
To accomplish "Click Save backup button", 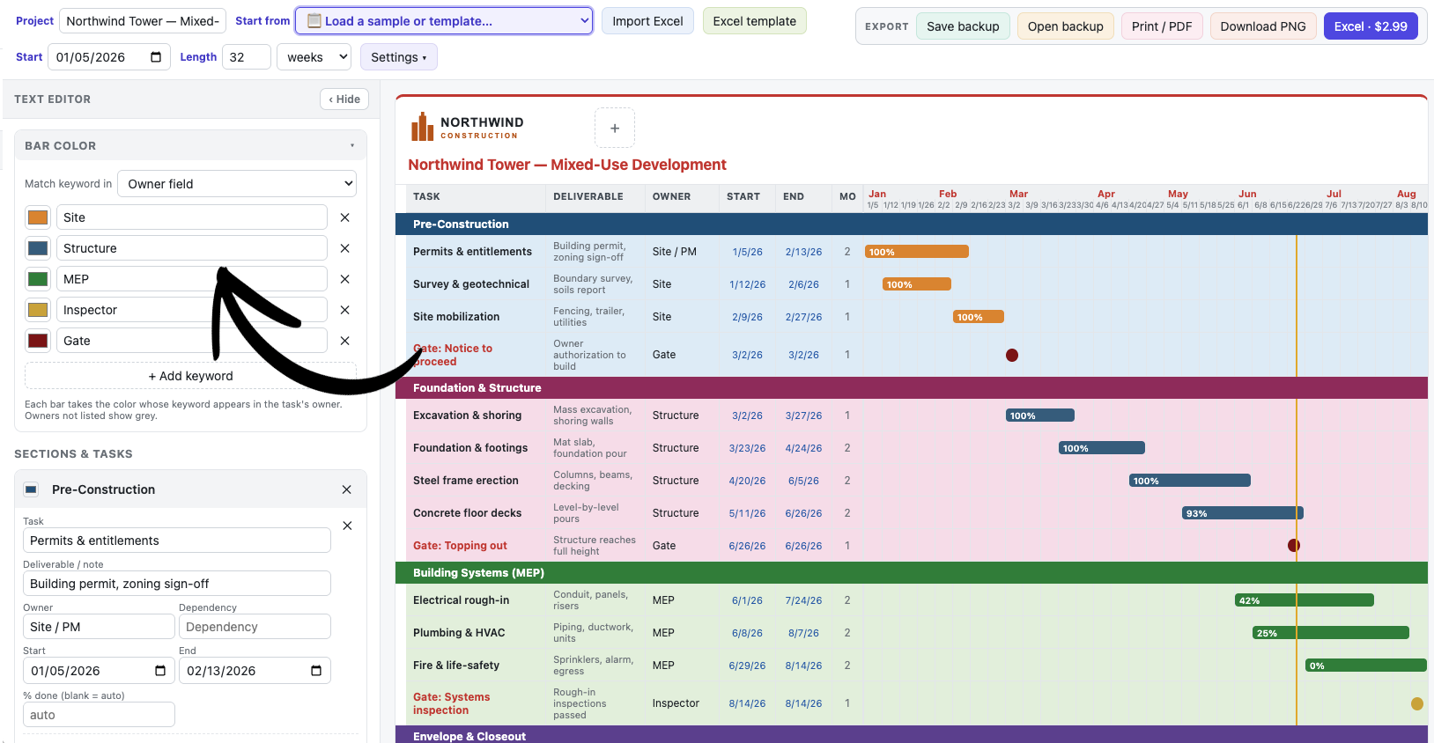I will pyautogui.click(x=963, y=26).
